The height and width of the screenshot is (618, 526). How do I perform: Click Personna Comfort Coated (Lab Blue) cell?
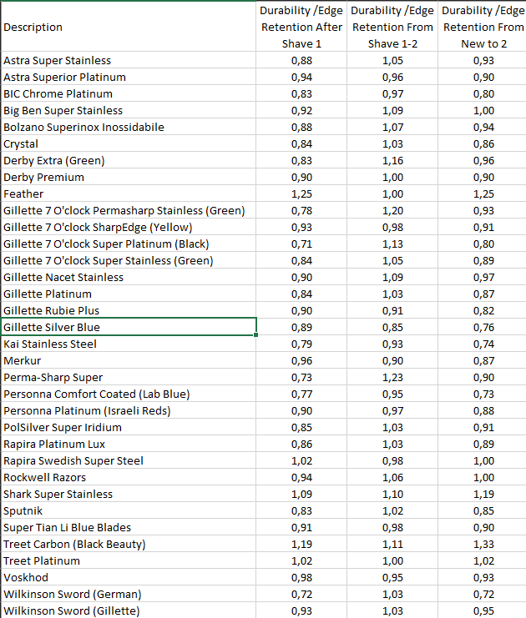tap(129, 394)
